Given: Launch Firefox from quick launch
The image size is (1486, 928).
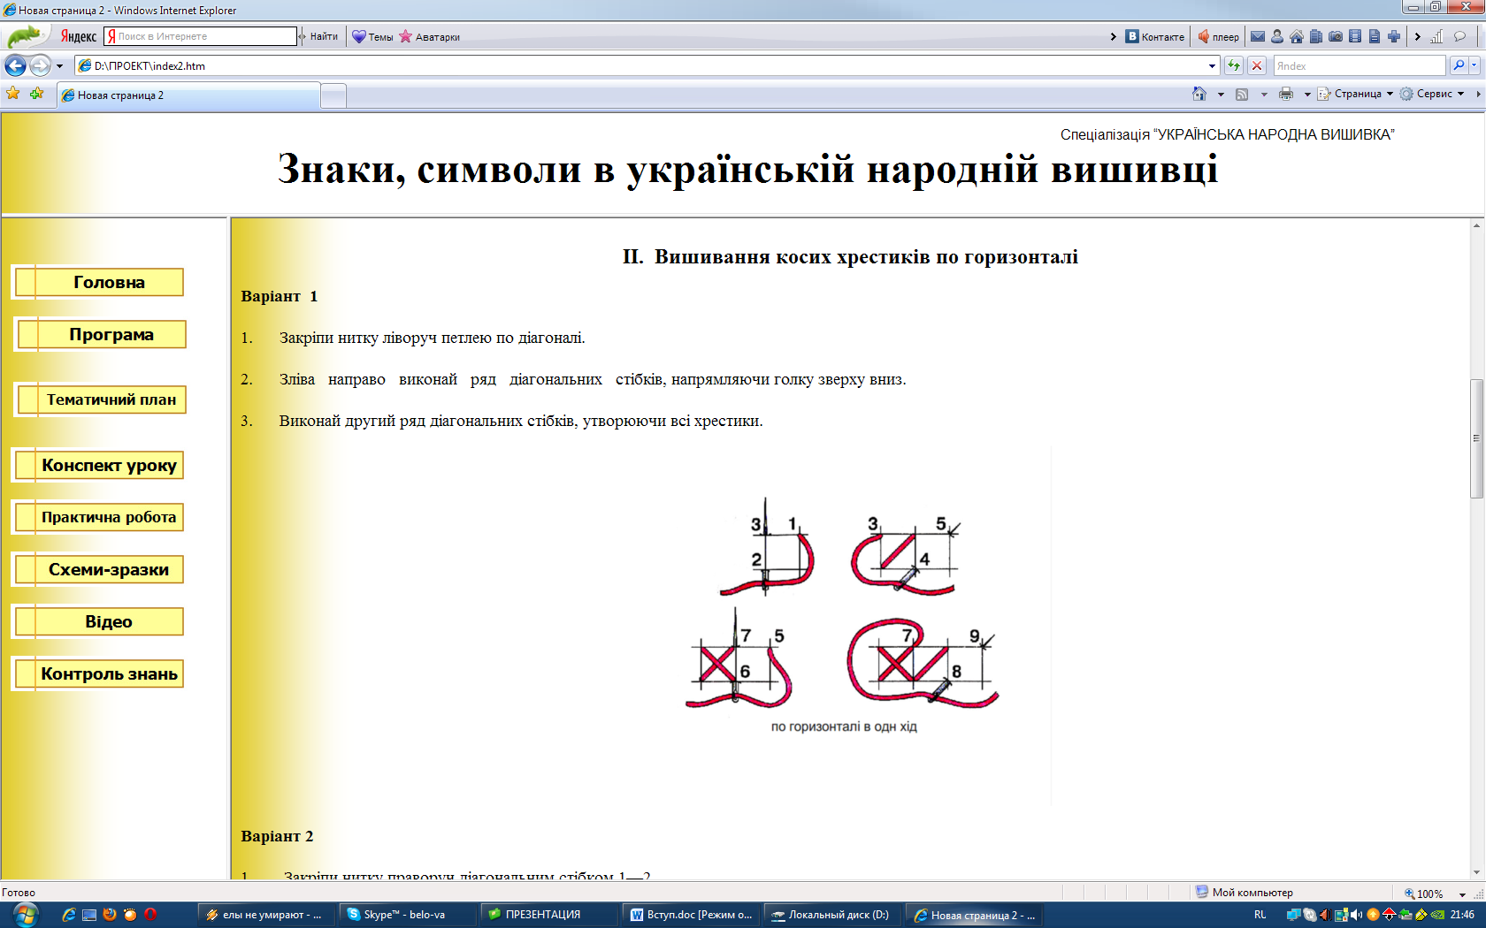Looking at the screenshot, I should pos(110,915).
